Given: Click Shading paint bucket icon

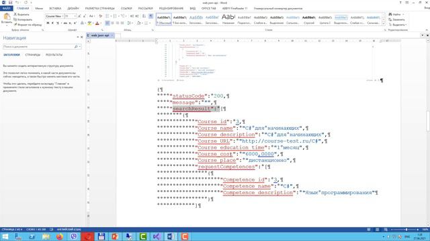Looking at the screenshot, I should (139, 23).
